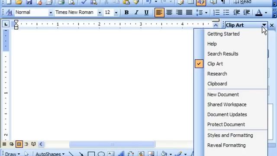Click the Line Spacing icon
This screenshot has height=156, width=277.
click(199, 13)
